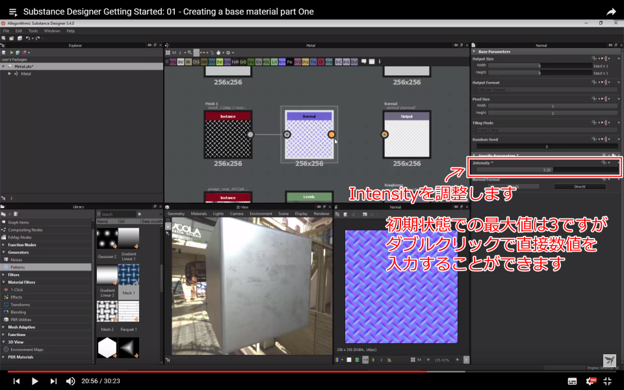This screenshot has height=390, width=624.
Task: Insert a Normal node using Nrm button
Action: 282,62
